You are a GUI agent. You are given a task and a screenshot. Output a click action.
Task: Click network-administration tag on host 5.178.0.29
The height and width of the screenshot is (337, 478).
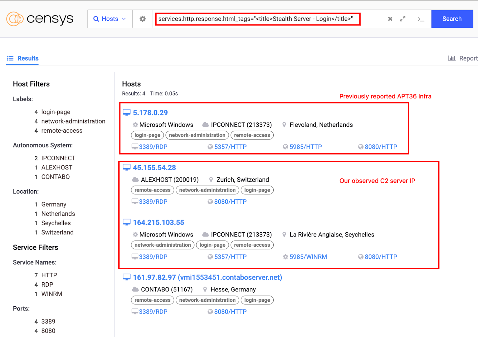(197, 135)
